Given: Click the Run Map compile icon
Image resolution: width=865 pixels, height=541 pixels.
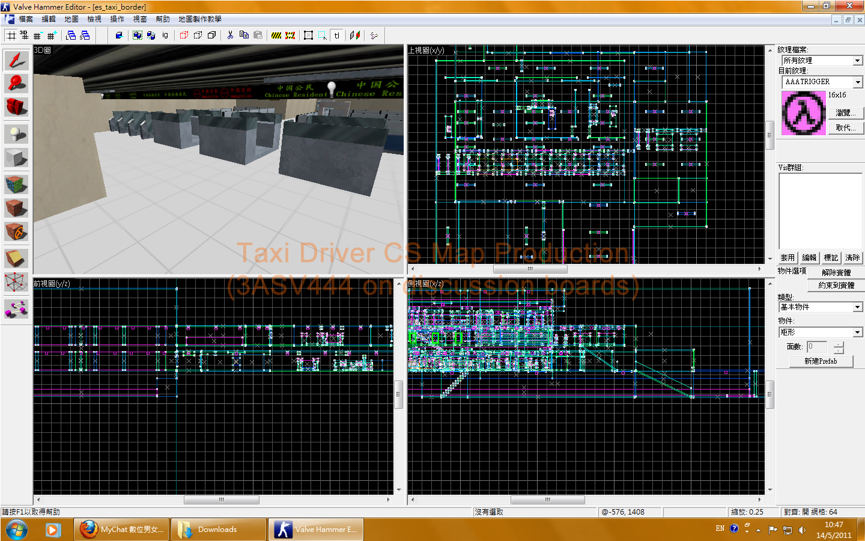Looking at the screenshot, I should coord(374,35).
